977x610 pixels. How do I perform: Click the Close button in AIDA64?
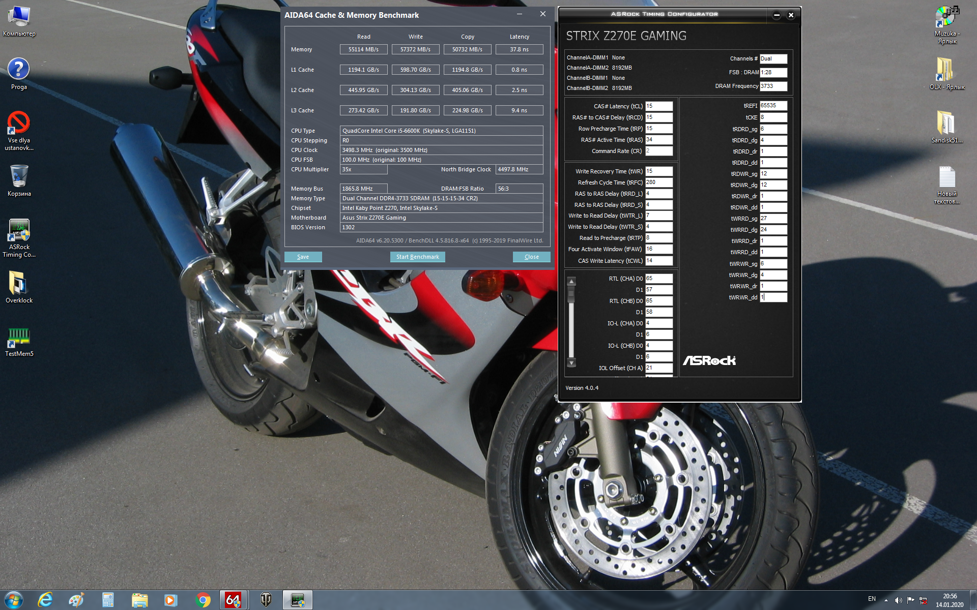pos(531,257)
